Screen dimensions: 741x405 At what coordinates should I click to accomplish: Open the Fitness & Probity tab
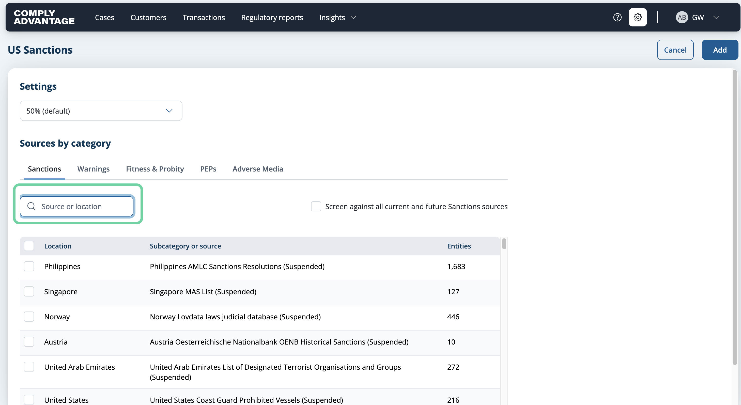[x=155, y=169]
